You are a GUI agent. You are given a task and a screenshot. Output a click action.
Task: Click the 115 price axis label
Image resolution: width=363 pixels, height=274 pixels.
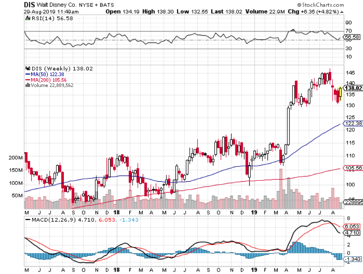tap(350, 143)
